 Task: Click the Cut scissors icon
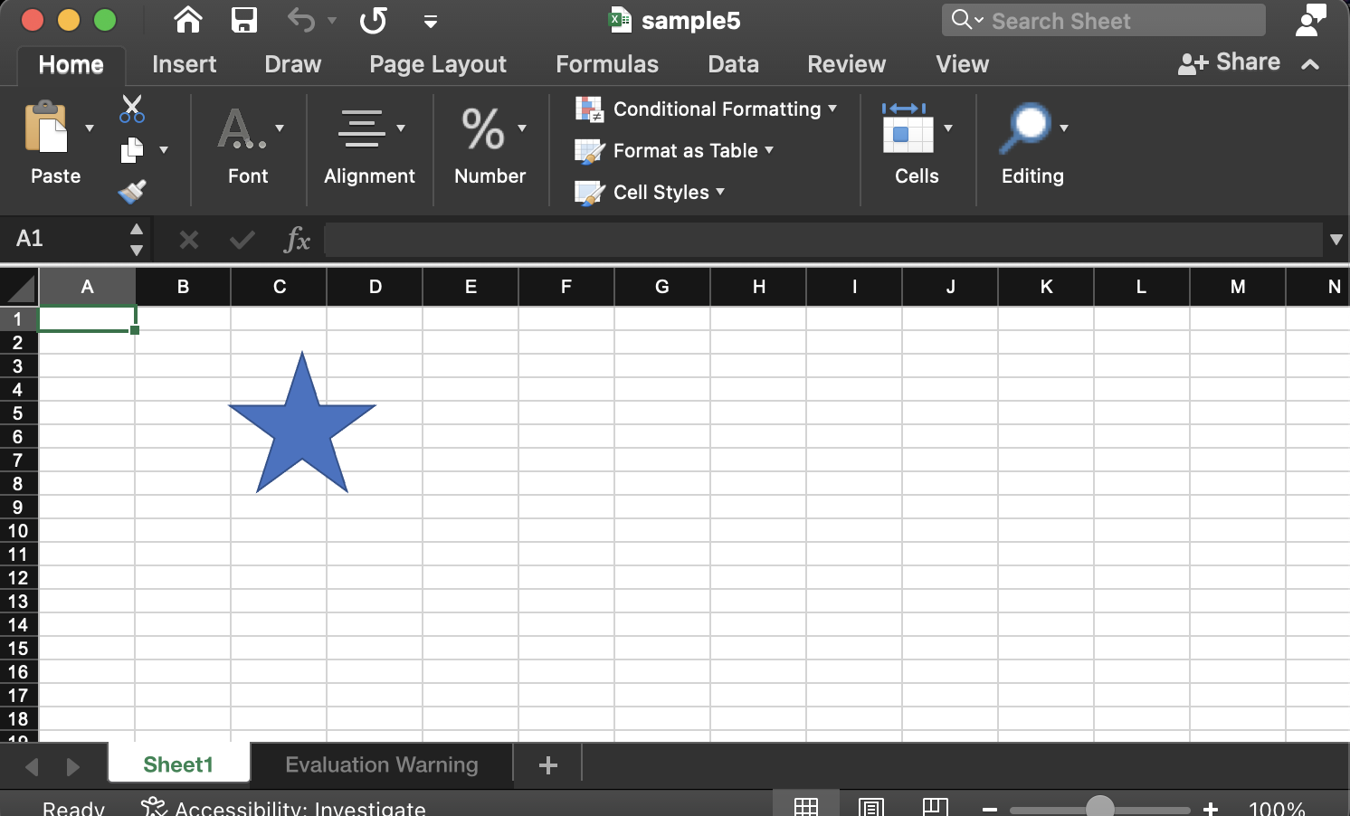[x=131, y=109]
